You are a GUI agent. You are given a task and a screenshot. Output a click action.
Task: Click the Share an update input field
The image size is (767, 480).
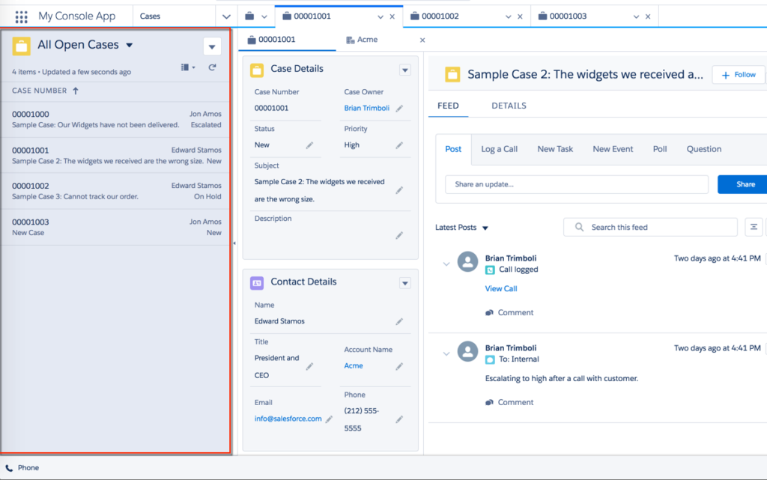click(x=577, y=183)
